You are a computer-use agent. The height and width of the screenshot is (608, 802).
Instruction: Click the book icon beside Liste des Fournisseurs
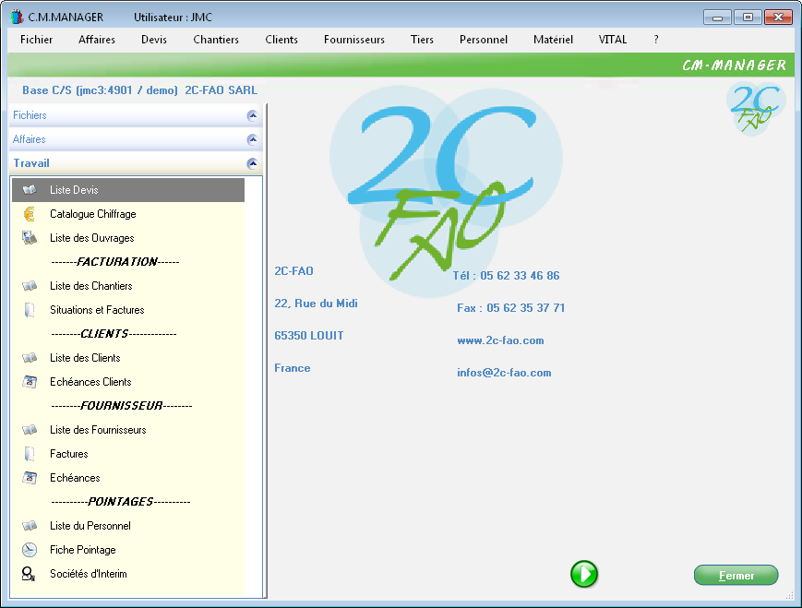pyautogui.click(x=30, y=430)
